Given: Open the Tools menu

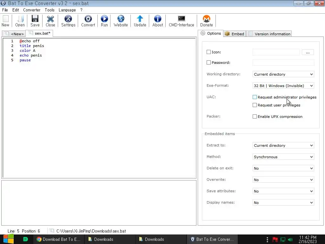Looking at the screenshot, I should click(50, 10).
